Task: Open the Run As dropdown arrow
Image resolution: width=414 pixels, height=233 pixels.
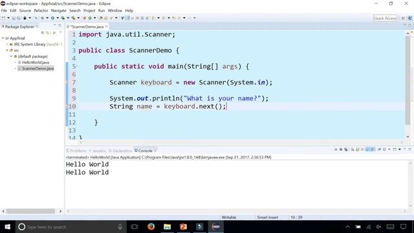Action: pos(58,18)
